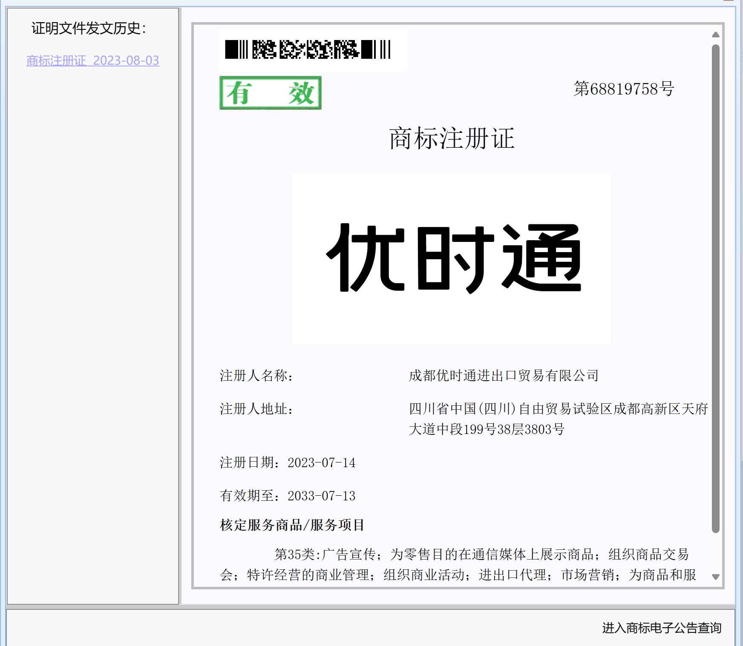743x646 pixels.
Task: Click the vertical scrollbar thumb of the certificate
Action: point(716,288)
